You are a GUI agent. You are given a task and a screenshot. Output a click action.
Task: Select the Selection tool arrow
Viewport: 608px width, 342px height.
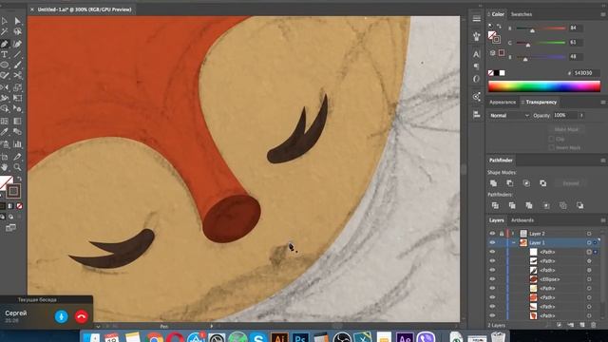coord(5,21)
